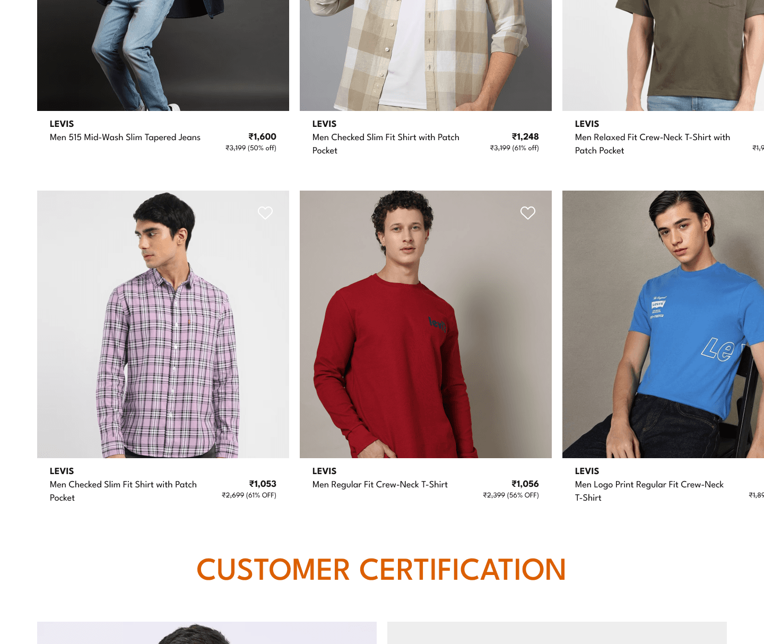Click LEVIS brand label above Logo Print T-Shirt
This screenshot has height=644, width=764.
click(587, 471)
